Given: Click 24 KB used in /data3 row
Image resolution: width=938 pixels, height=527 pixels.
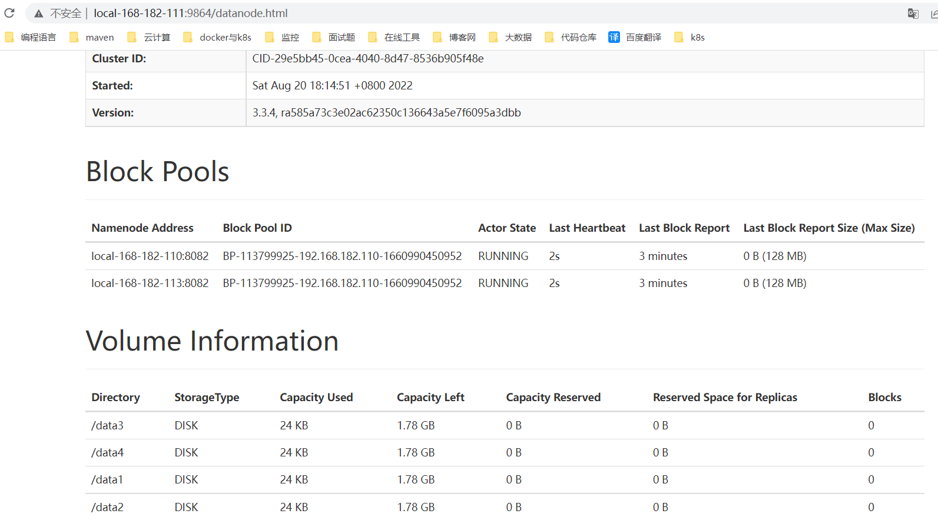Looking at the screenshot, I should [x=294, y=425].
